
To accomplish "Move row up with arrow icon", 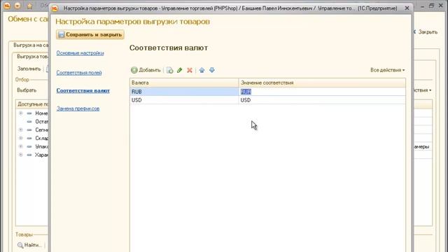I will pos(202,70).
